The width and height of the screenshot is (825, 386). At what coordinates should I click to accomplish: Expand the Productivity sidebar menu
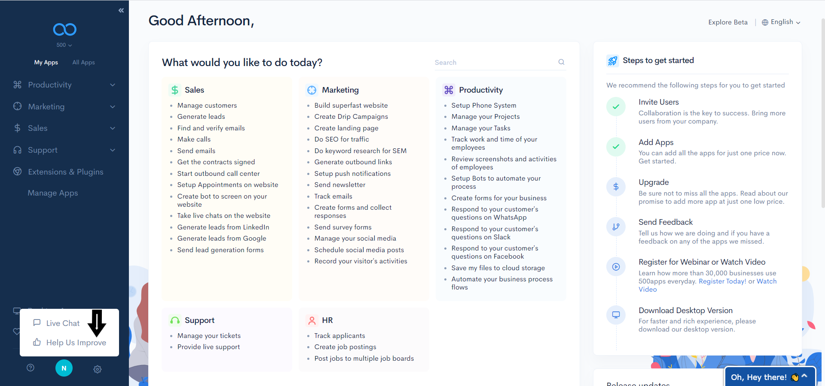pyautogui.click(x=64, y=85)
